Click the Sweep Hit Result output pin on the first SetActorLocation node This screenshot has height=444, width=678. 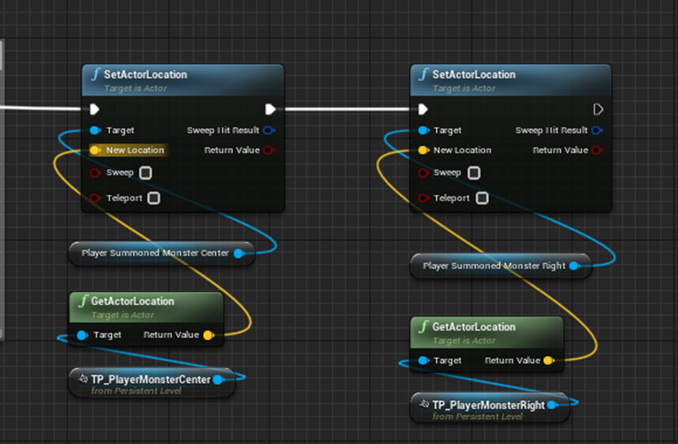tap(269, 130)
